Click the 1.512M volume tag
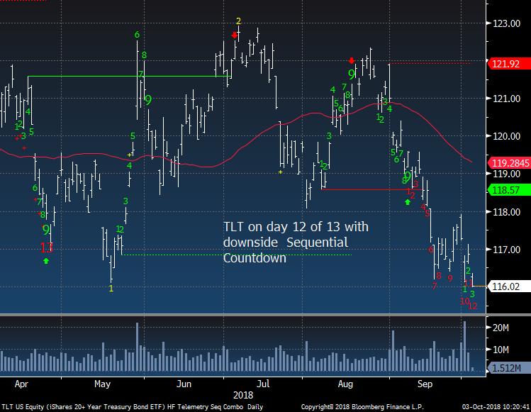 click(508, 368)
